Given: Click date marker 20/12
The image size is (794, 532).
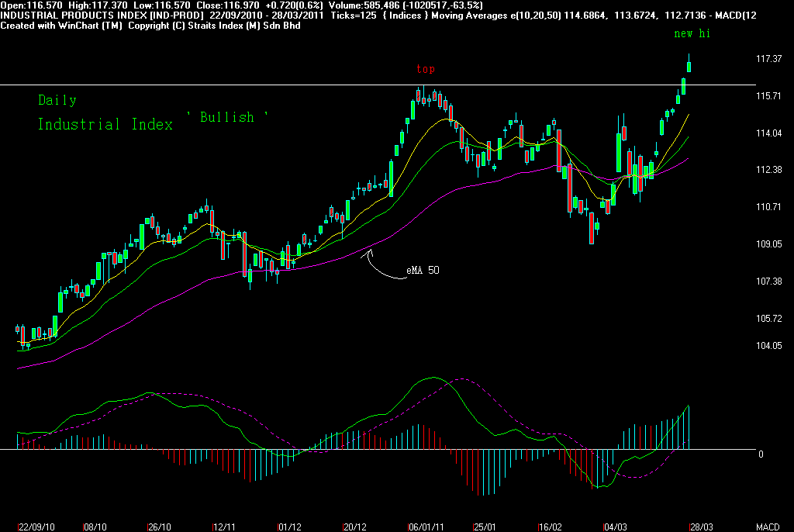Looking at the screenshot, I should pyautogui.click(x=354, y=527).
